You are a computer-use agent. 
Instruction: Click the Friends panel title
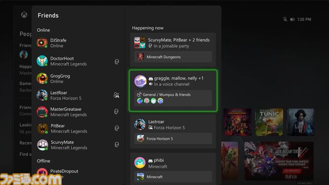click(48, 15)
